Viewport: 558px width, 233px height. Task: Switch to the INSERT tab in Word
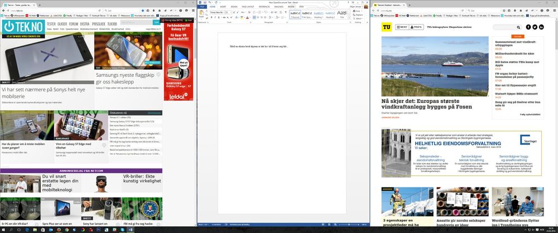tap(223, 7)
